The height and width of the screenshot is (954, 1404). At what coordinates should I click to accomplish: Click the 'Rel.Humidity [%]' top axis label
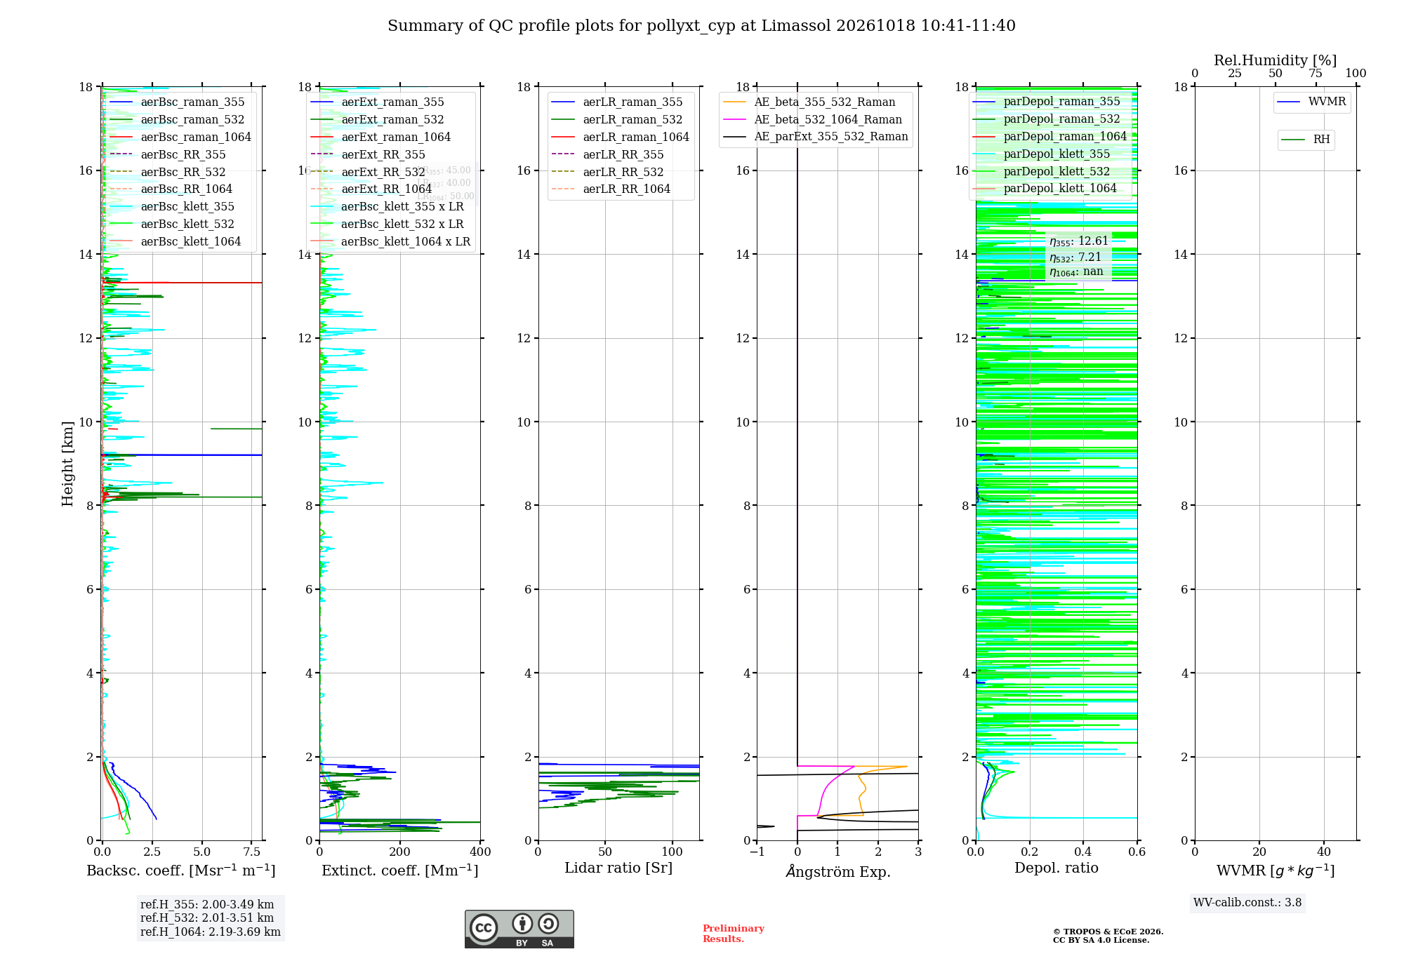[x=1276, y=60]
